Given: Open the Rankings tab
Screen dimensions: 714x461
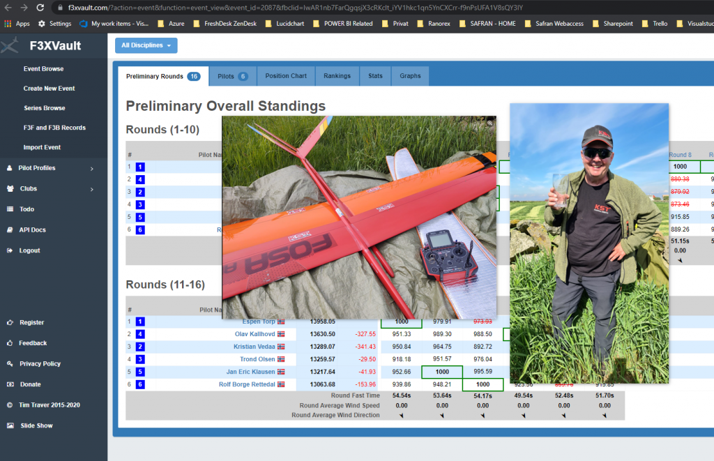Looking at the screenshot, I should 337,76.
